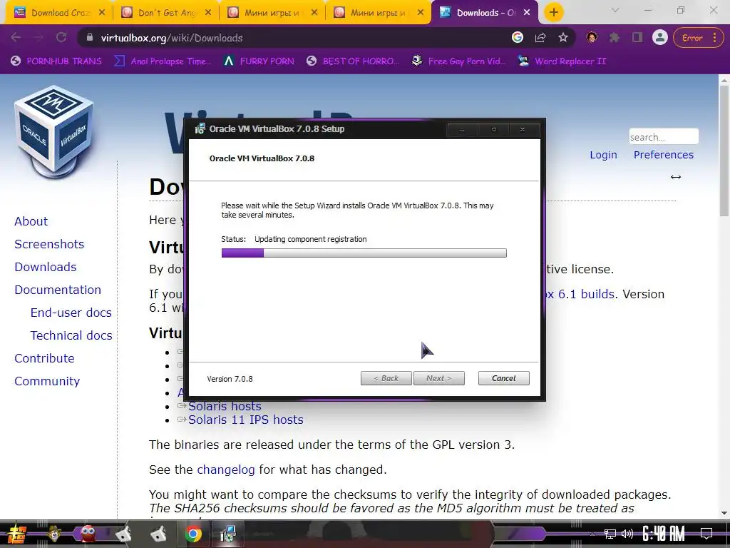Open the Chrome extensions puzzle icon

(615, 37)
